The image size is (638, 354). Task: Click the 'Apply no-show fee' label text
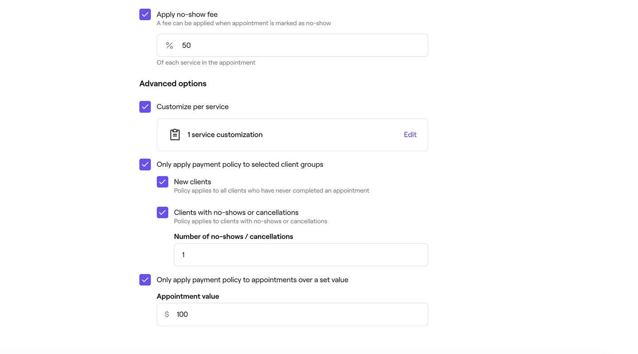[x=187, y=15]
